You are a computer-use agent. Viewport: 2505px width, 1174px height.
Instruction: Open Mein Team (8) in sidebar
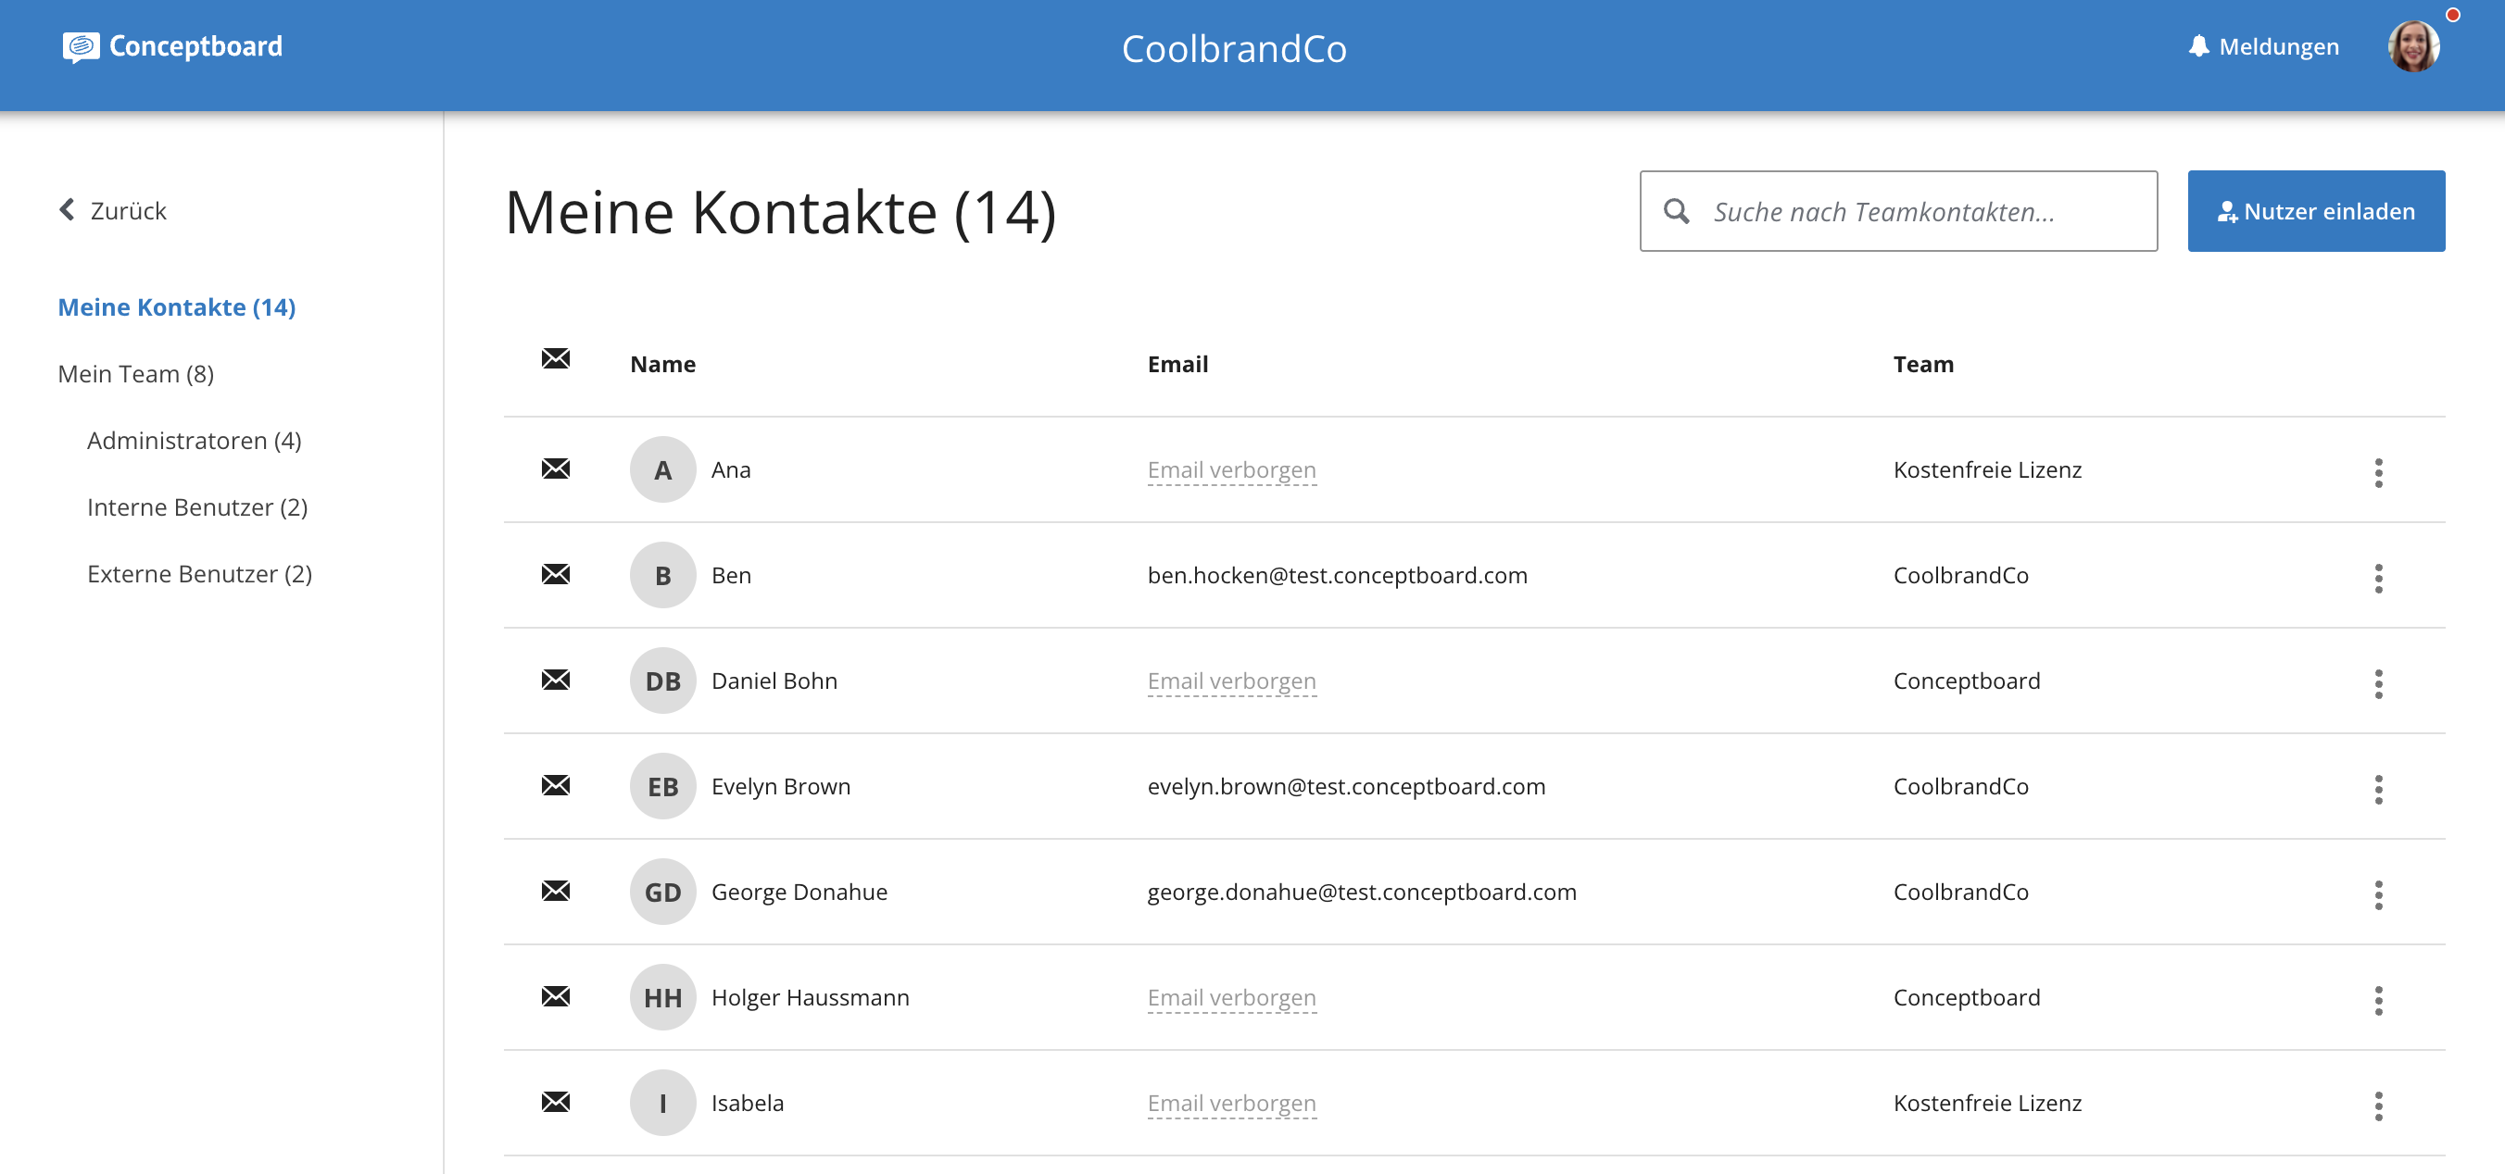pyautogui.click(x=135, y=374)
